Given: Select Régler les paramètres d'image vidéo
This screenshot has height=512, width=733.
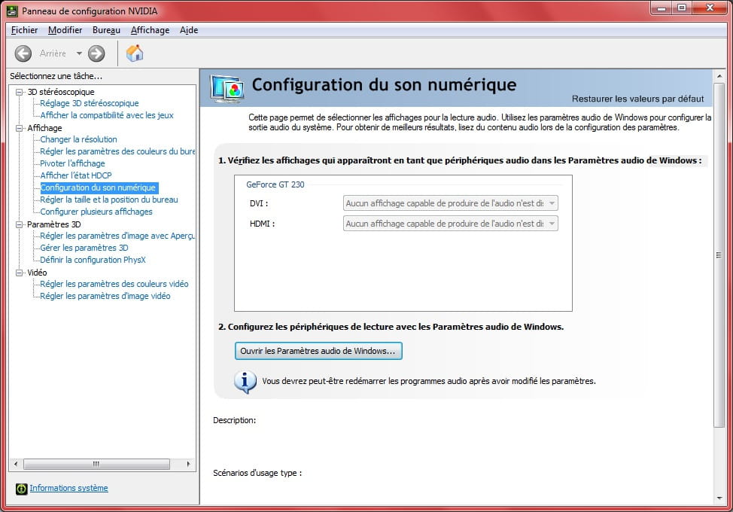Looking at the screenshot, I should pos(105,297).
